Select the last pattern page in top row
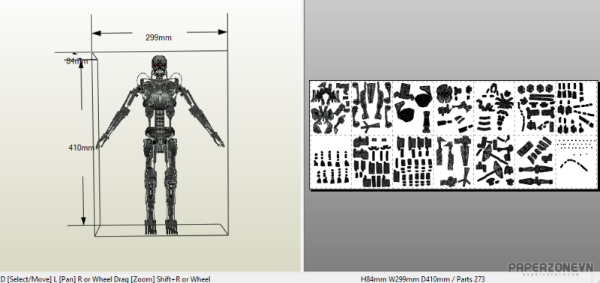The height and width of the screenshot is (283, 600). tap(577, 108)
